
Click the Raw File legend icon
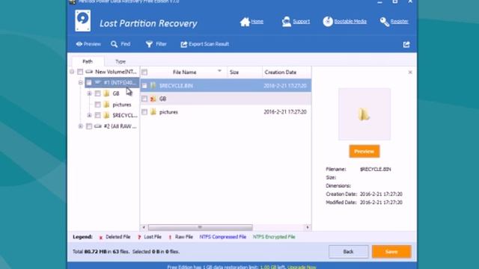coord(170,238)
